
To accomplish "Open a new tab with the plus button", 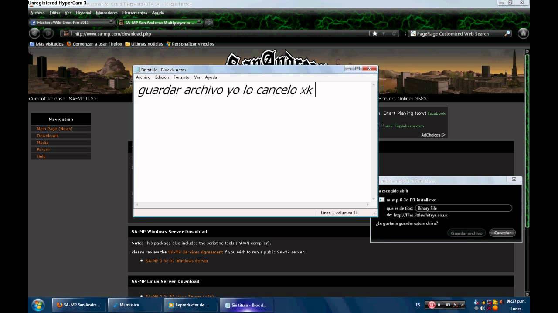I will pyautogui.click(x=209, y=23).
